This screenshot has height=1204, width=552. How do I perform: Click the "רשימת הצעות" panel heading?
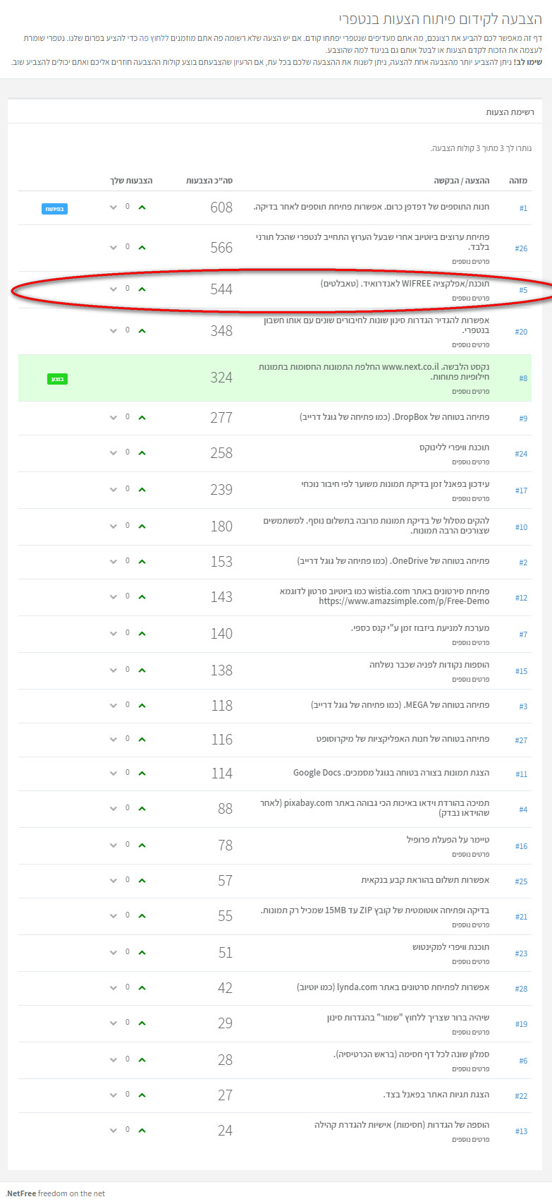(510, 112)
